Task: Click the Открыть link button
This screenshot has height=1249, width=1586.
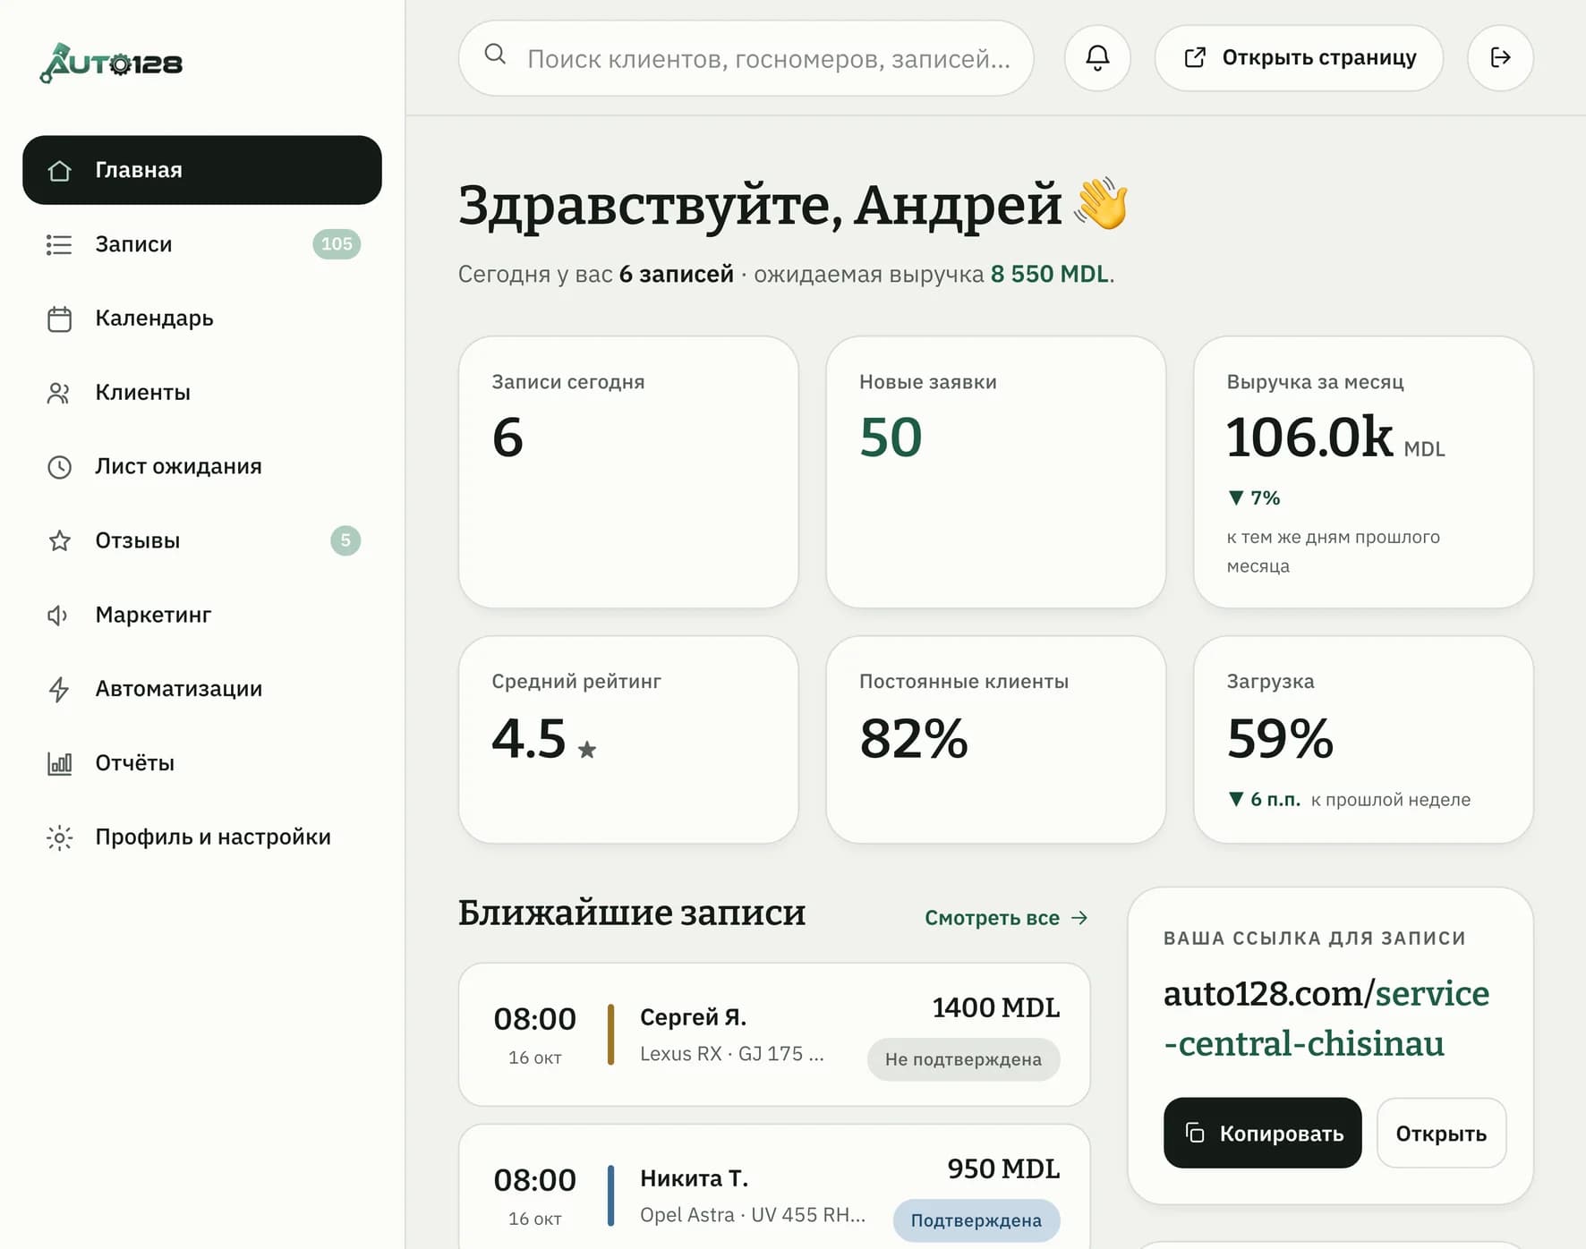Action: click(x=1441, y=1134)
